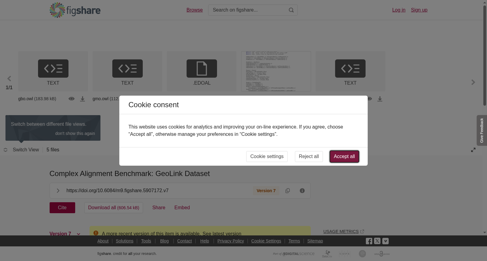Go to previous file page arrow
487x261 pixels.
pyautogui.click(x=9, y=79)
